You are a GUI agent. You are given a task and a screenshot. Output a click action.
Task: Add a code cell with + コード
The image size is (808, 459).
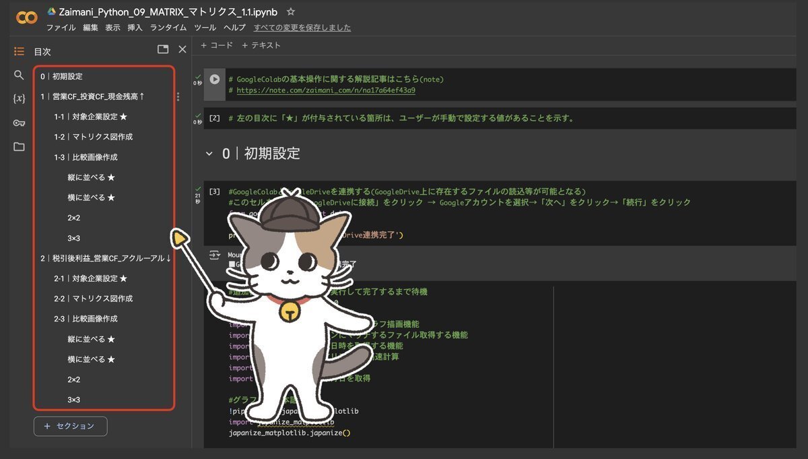tap(217, 45)
